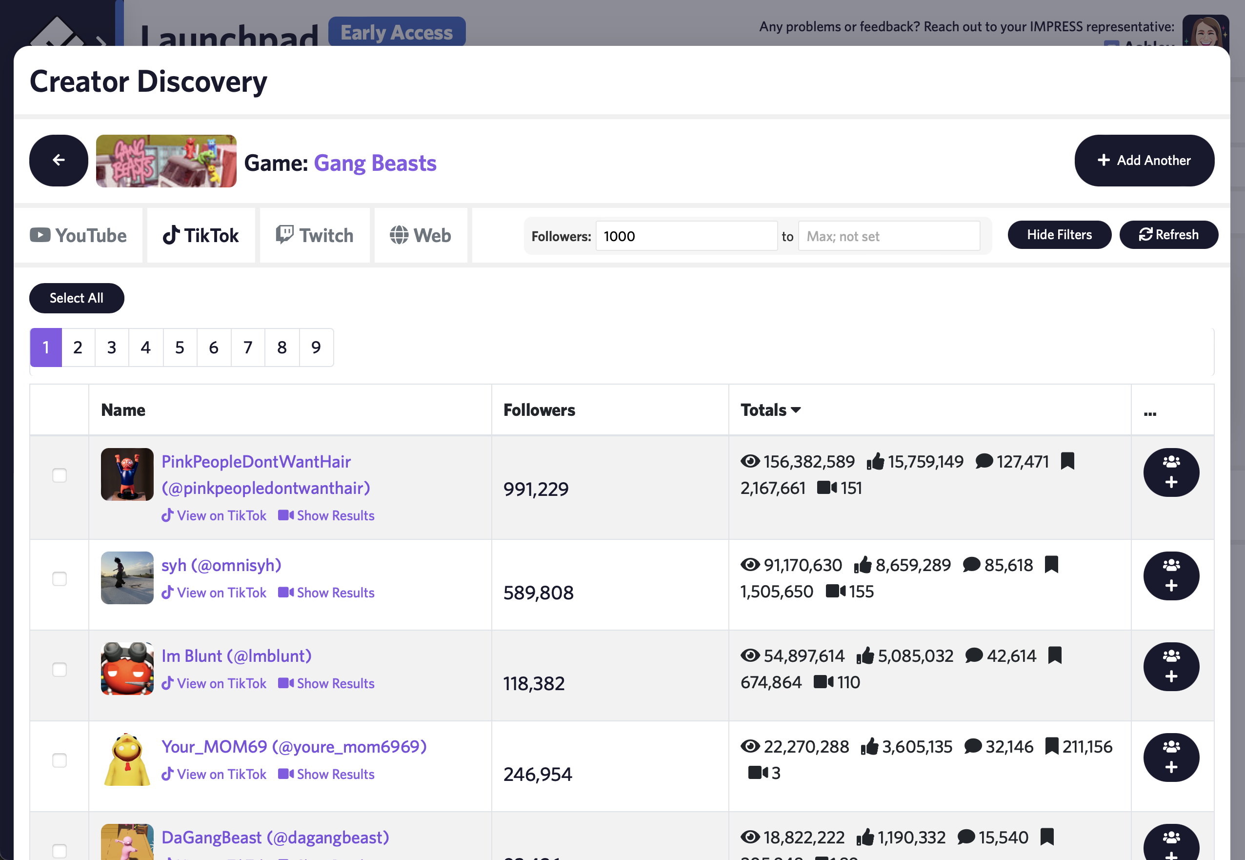The height and width of the screenshot is (860, 1245).
Task: Add PinkPeopleDontWantHair to group with plus icon
Action: coord(1171,472)
